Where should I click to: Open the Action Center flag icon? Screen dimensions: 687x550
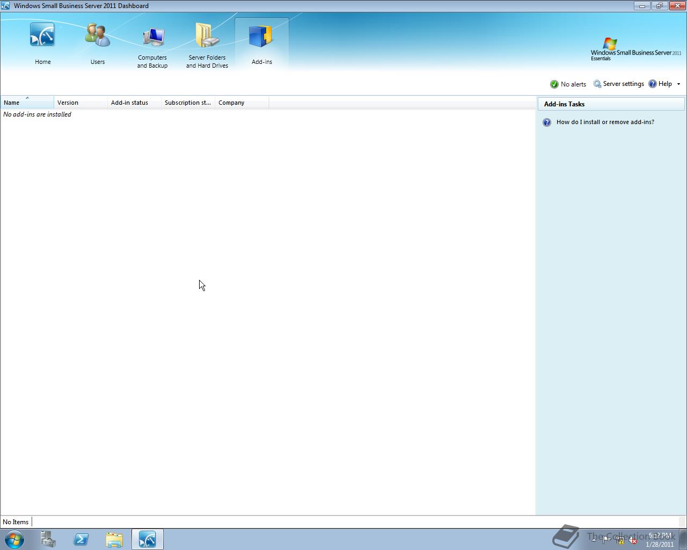606,540
